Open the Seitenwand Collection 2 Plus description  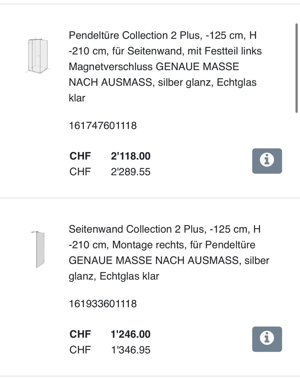(169, 252)
